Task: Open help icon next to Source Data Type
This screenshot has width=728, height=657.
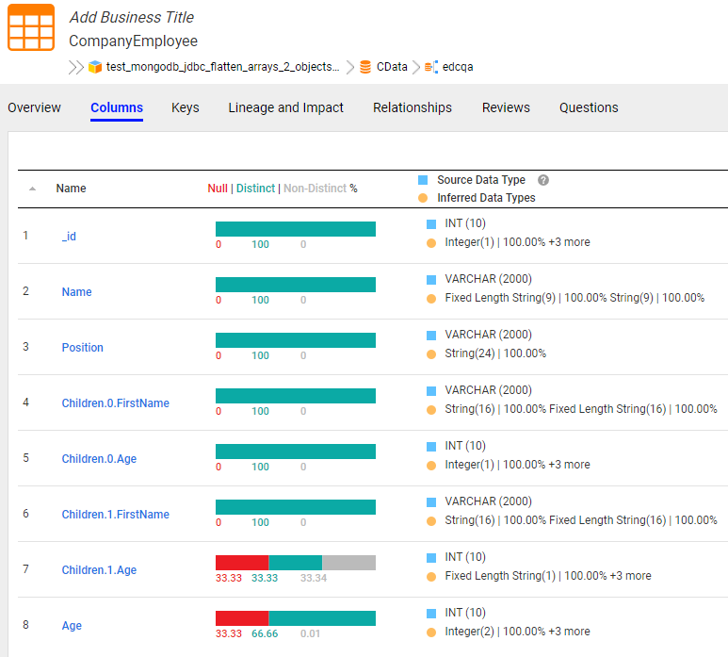Action: point(543,180)
